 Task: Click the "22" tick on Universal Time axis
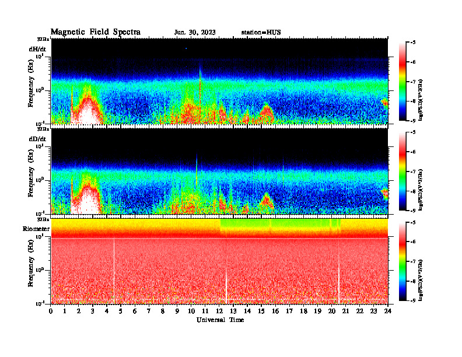[x=360, y=311]
